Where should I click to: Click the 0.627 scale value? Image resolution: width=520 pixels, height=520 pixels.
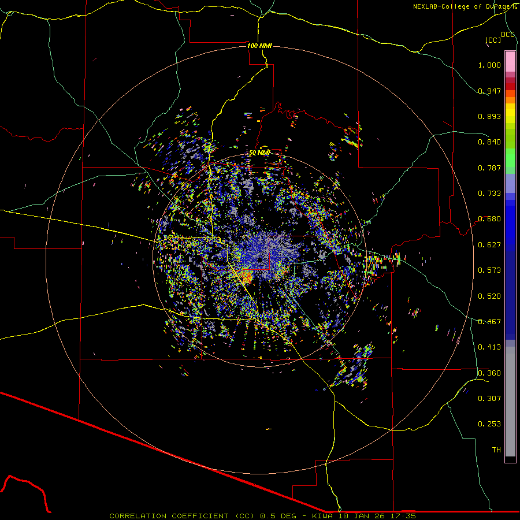[489, 245]
